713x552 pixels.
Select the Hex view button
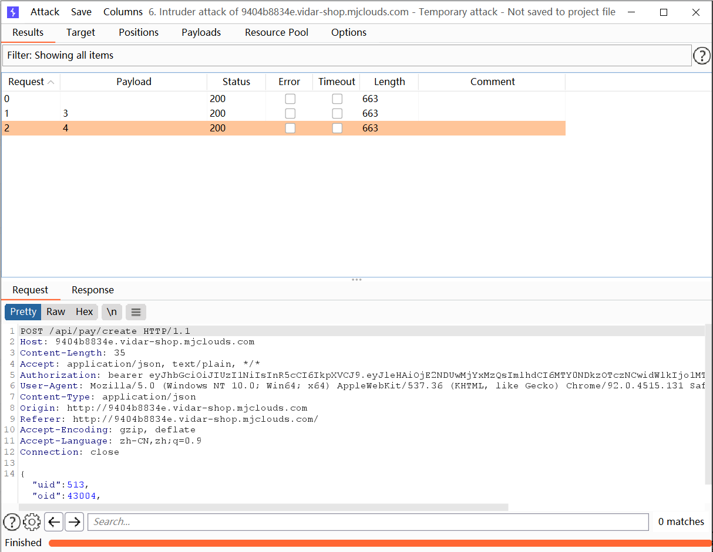[x=85, y=312]
